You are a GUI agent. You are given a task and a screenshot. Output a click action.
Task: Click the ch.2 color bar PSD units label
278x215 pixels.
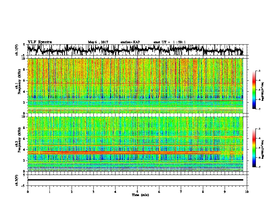click(x=263, y=149)
